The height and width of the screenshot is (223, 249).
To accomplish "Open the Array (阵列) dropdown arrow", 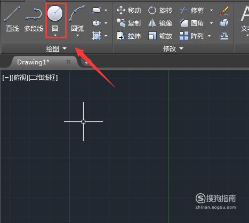I will [210, 36].
